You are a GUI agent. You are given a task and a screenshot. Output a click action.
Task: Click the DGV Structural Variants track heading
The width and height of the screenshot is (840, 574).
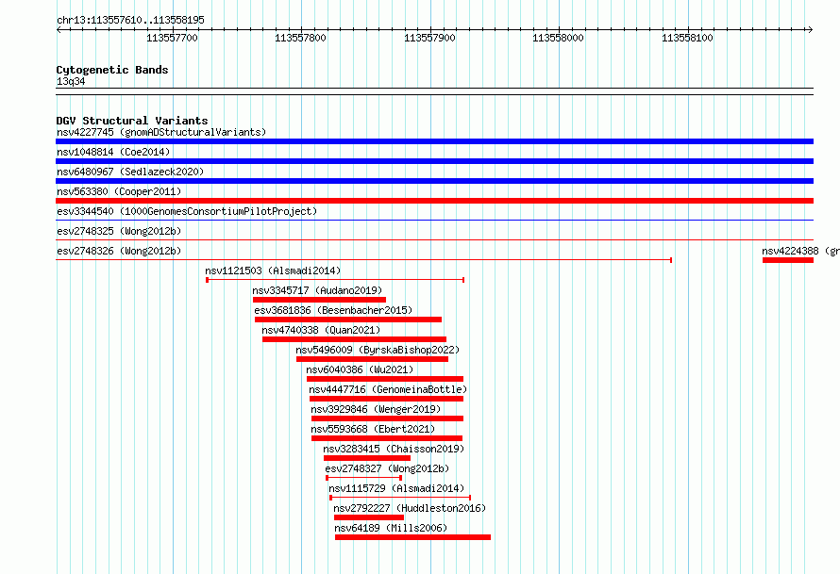tap(132, 121)
